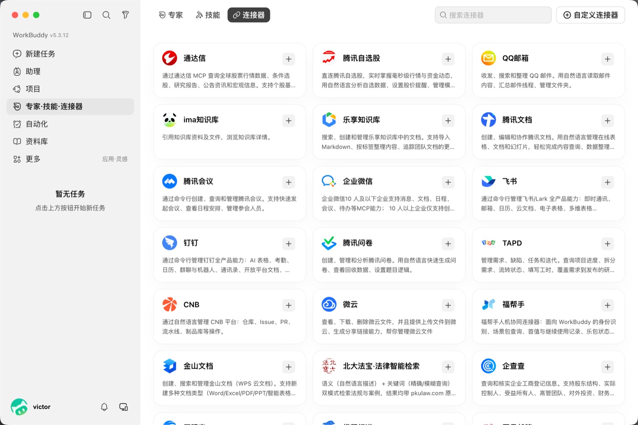Add the QQ邮箱 connector
Viewport: 638px width, 425px height.
pos(607,59)
